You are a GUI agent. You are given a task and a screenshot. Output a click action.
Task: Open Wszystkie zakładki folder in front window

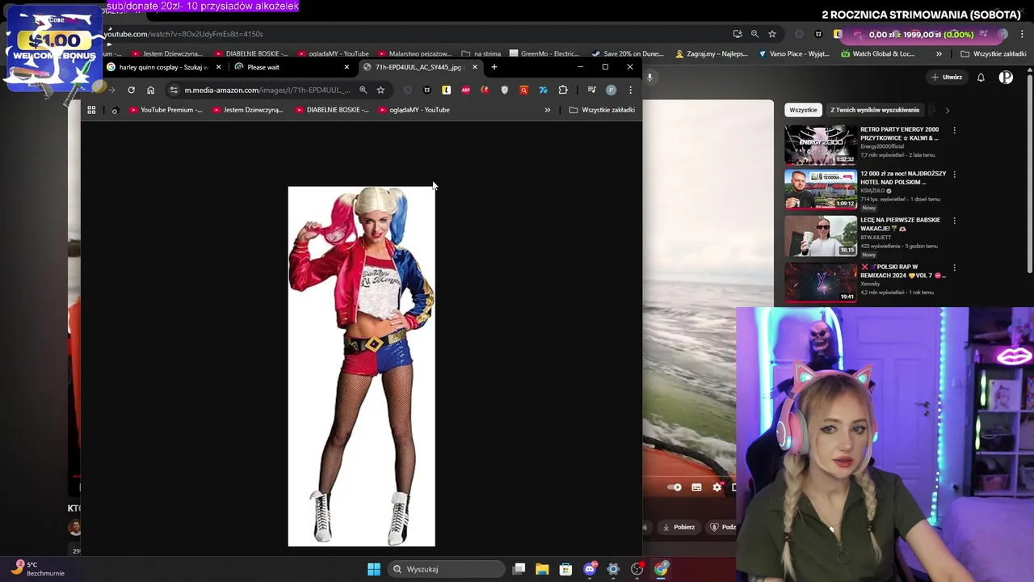(x=603, y=110)
